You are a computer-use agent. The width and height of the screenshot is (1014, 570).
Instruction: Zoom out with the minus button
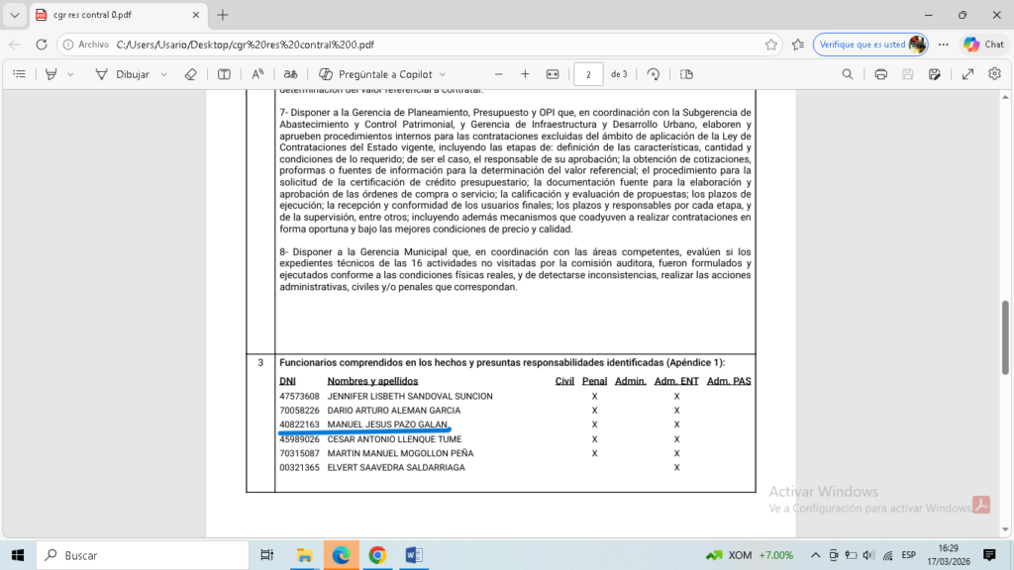[x=498, y=74]
